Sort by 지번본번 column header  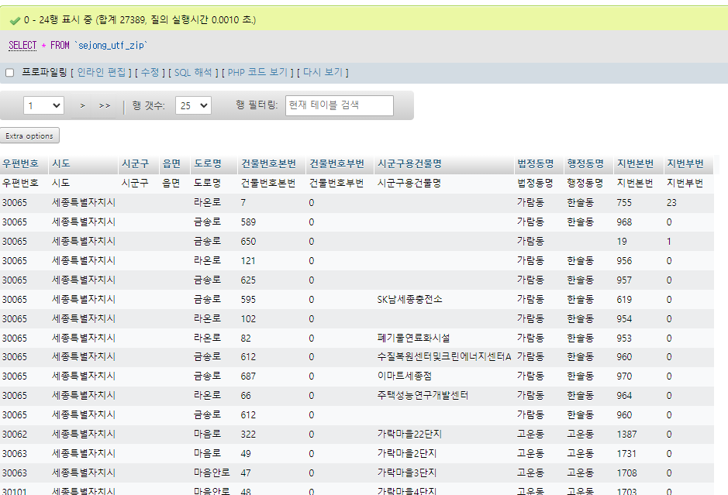click(635, 163)
